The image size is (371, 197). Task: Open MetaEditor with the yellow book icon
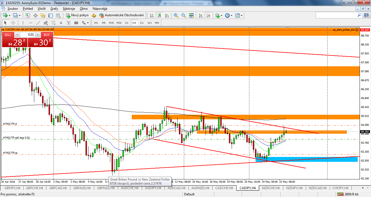(94, 15)
